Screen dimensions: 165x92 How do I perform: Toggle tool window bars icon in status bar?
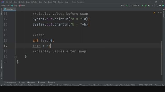2,85
